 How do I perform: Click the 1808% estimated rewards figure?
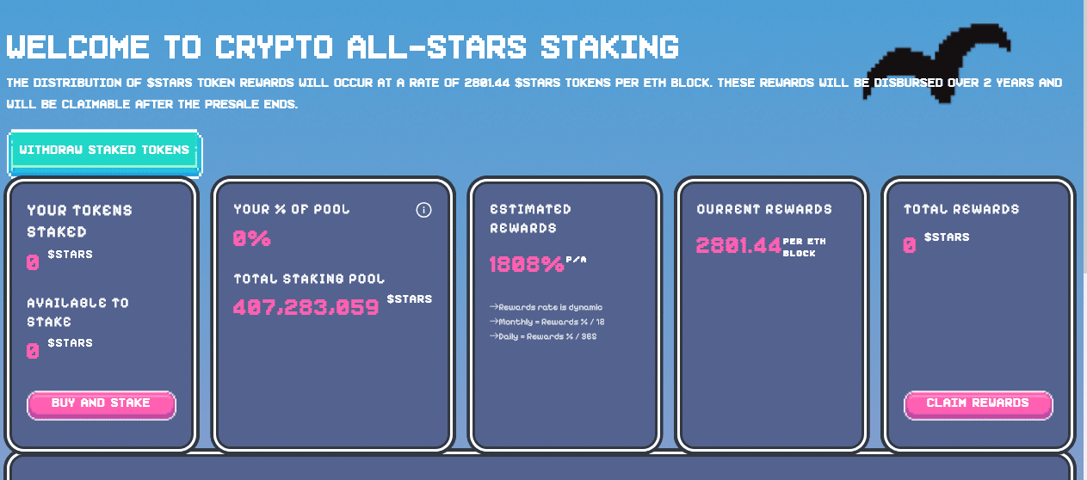526,264
